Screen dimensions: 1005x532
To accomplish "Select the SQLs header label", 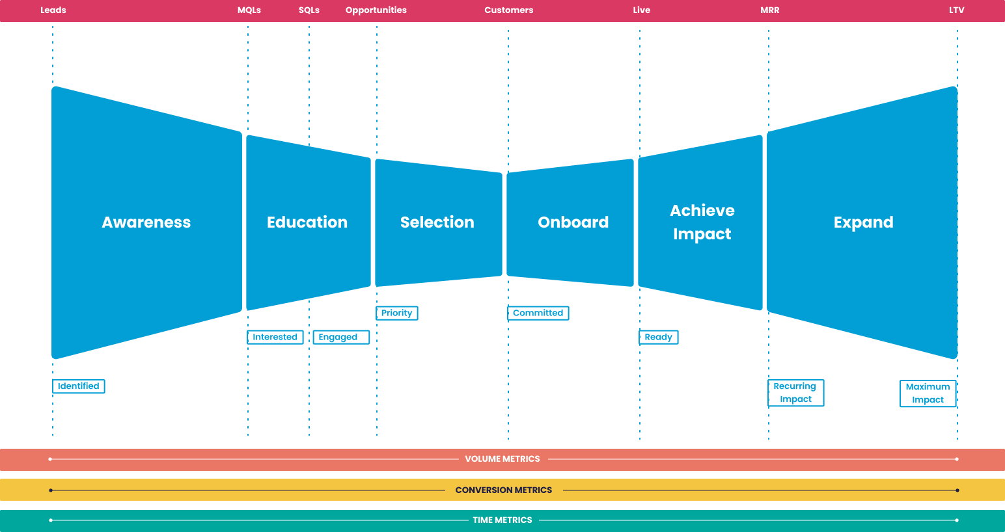I will pos(309,10).
